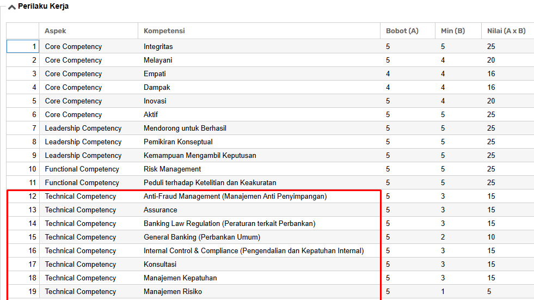Click the Min (B) column header
The width and height of the screenshot is (534, 300).
point(458,30)
